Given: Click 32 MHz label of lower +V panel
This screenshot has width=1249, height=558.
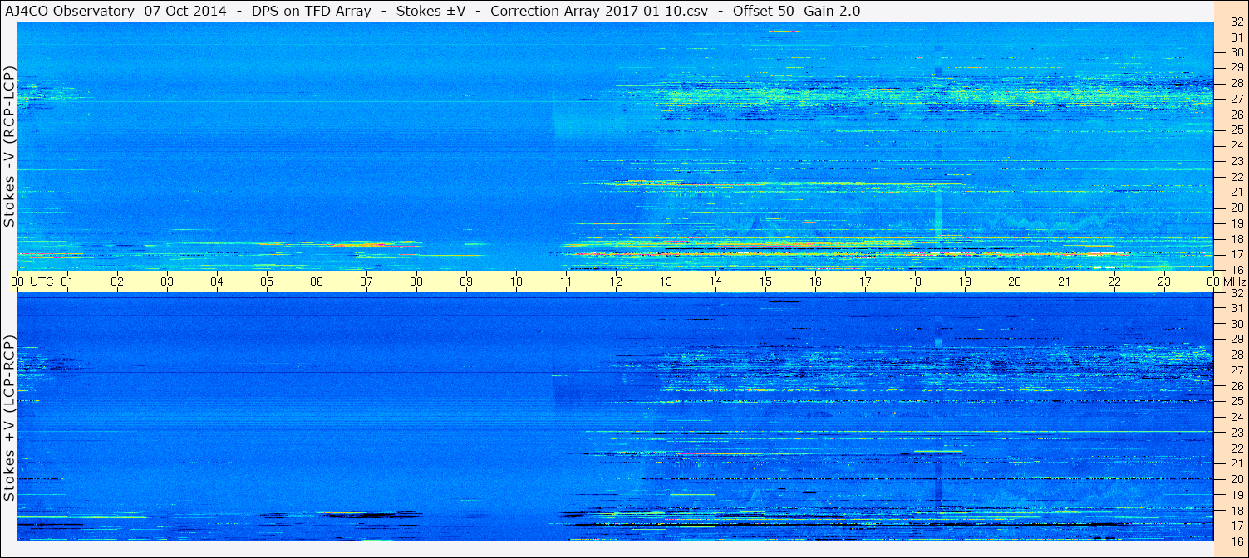Looking at the screenshot, I should pos(1237,292).
